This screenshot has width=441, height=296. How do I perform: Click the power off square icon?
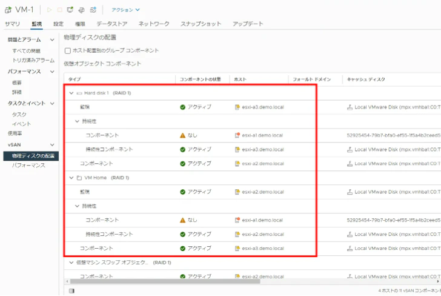(x=59, y=10)
